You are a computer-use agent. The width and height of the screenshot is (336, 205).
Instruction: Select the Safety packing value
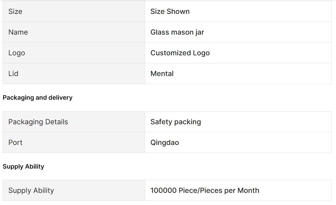coord(176,122)
